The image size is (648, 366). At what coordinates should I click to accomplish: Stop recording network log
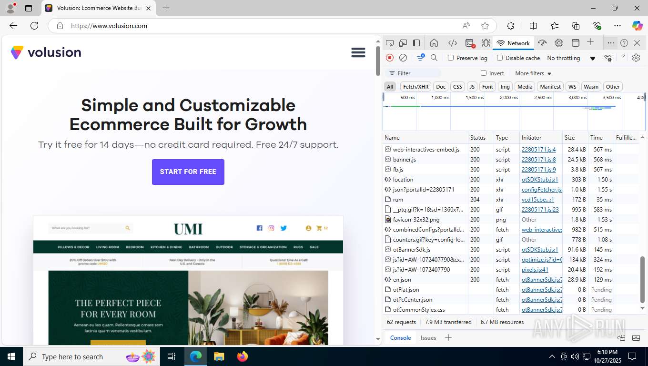(390, 58)
